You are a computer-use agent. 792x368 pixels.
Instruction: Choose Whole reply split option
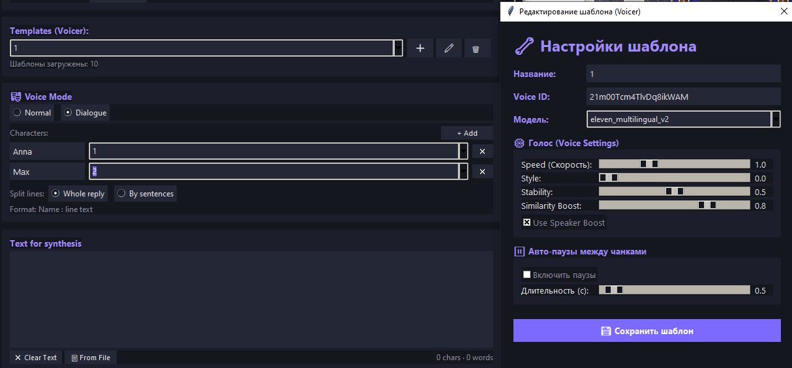tap(78, 194)
